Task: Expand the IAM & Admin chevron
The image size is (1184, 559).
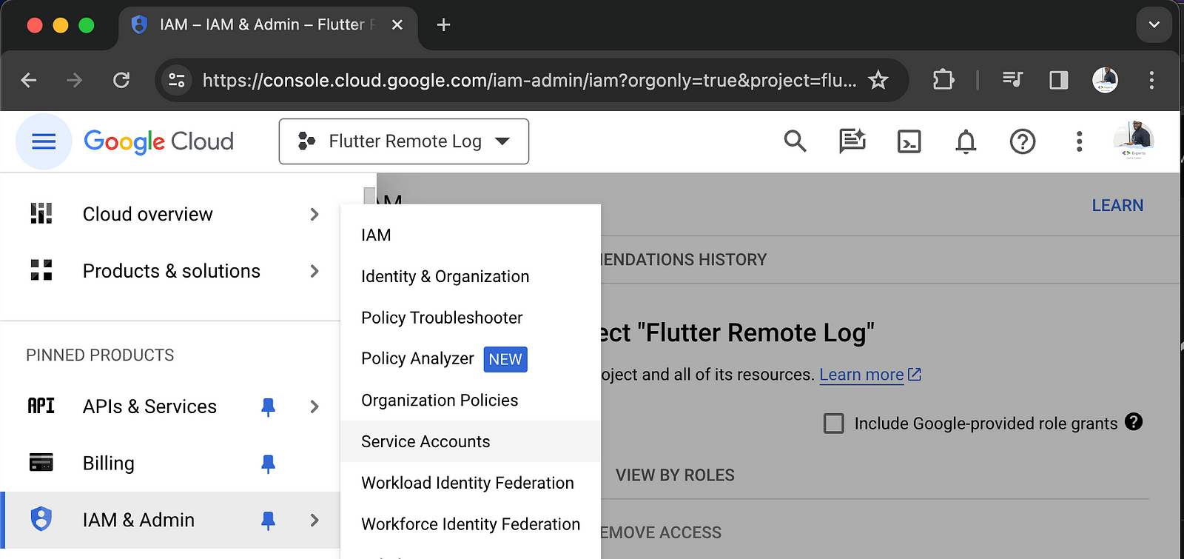Action: (x=314, y=520)
